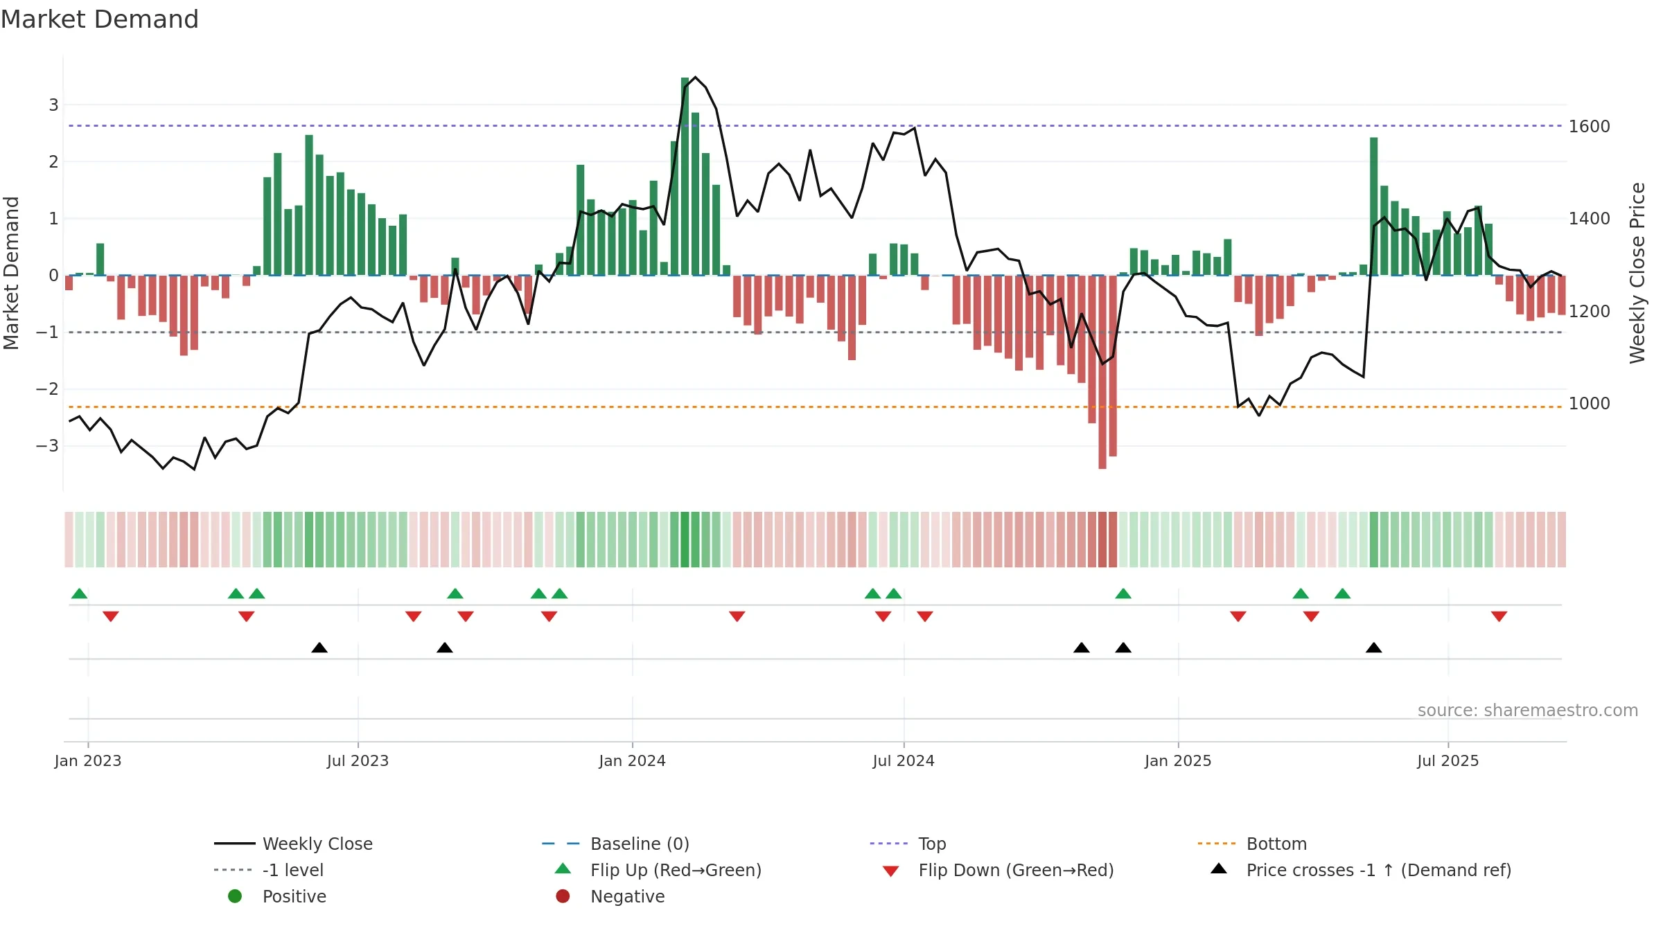This screenshot has width=1663, height=935.
Task: Click the Jul 2023 x-axis label
Action: point(358,761)
